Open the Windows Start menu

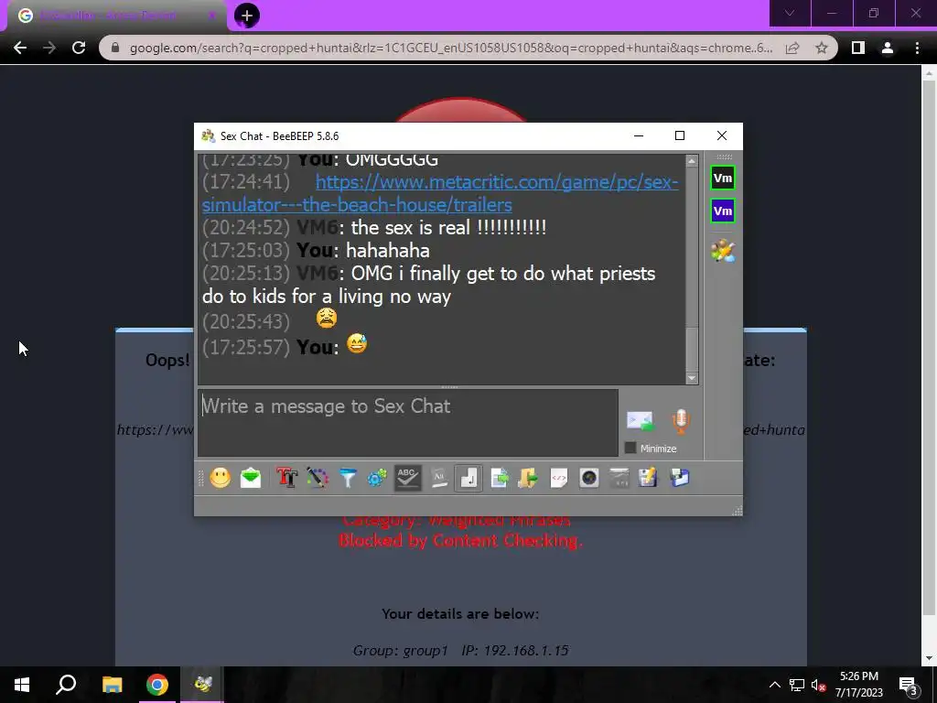pyautogui.click(x=22, y=685)
